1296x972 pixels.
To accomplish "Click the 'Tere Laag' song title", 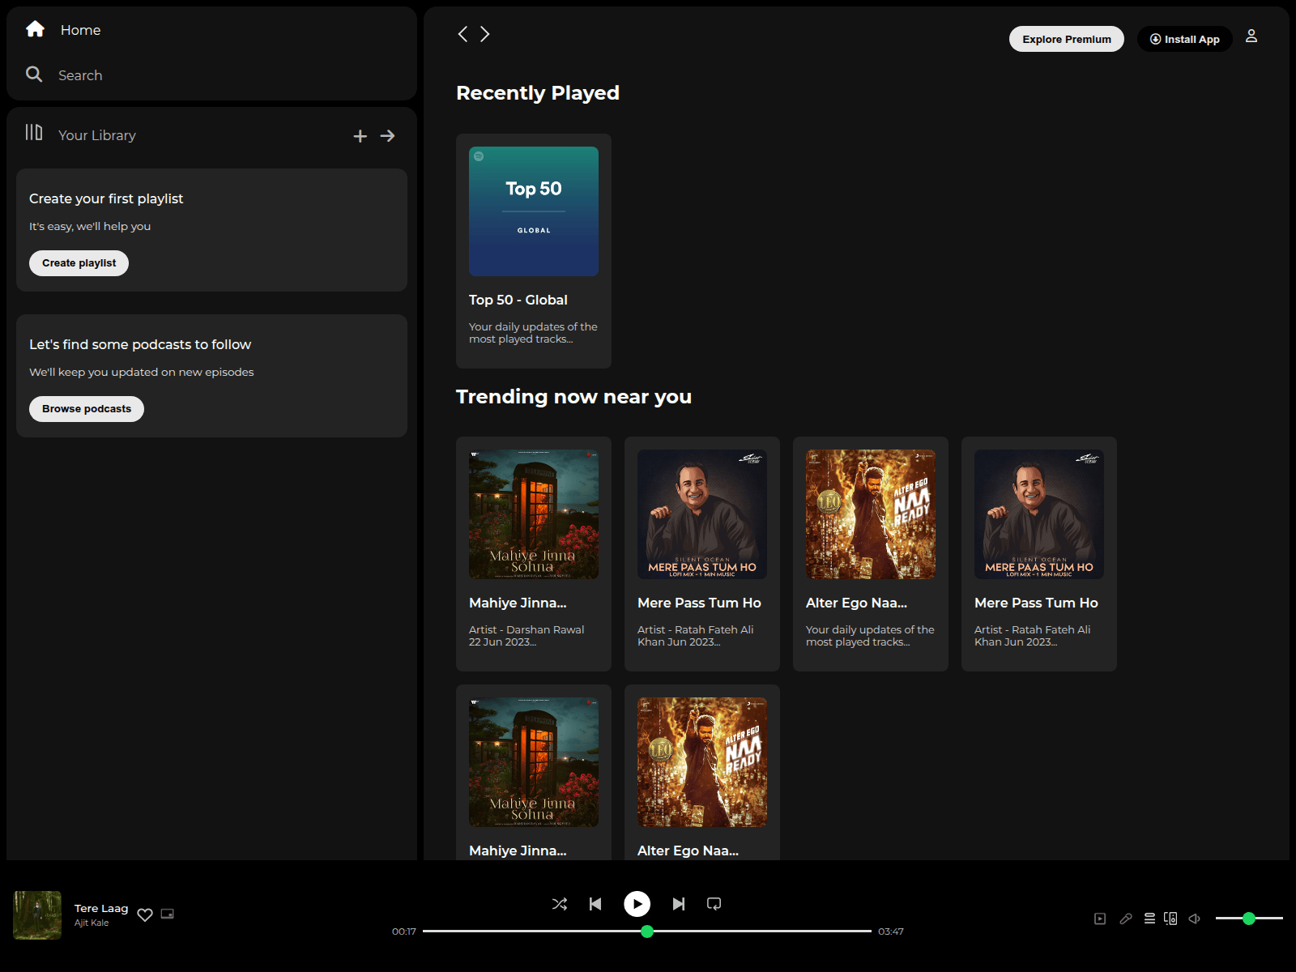I will coord(101,908).
